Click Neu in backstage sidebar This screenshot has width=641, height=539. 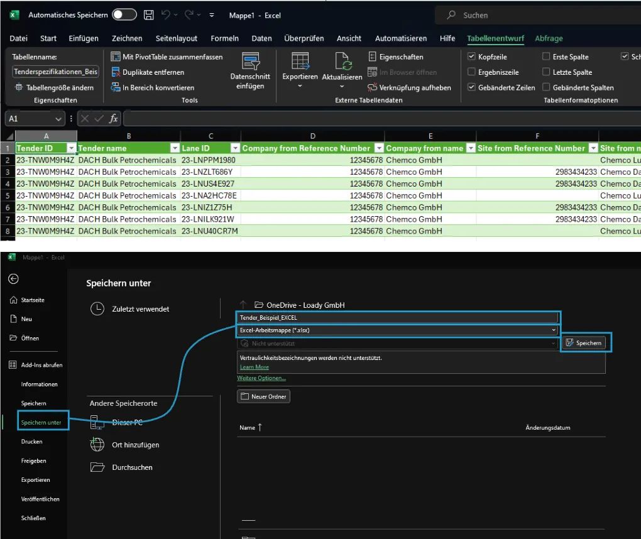coord(21,318)
